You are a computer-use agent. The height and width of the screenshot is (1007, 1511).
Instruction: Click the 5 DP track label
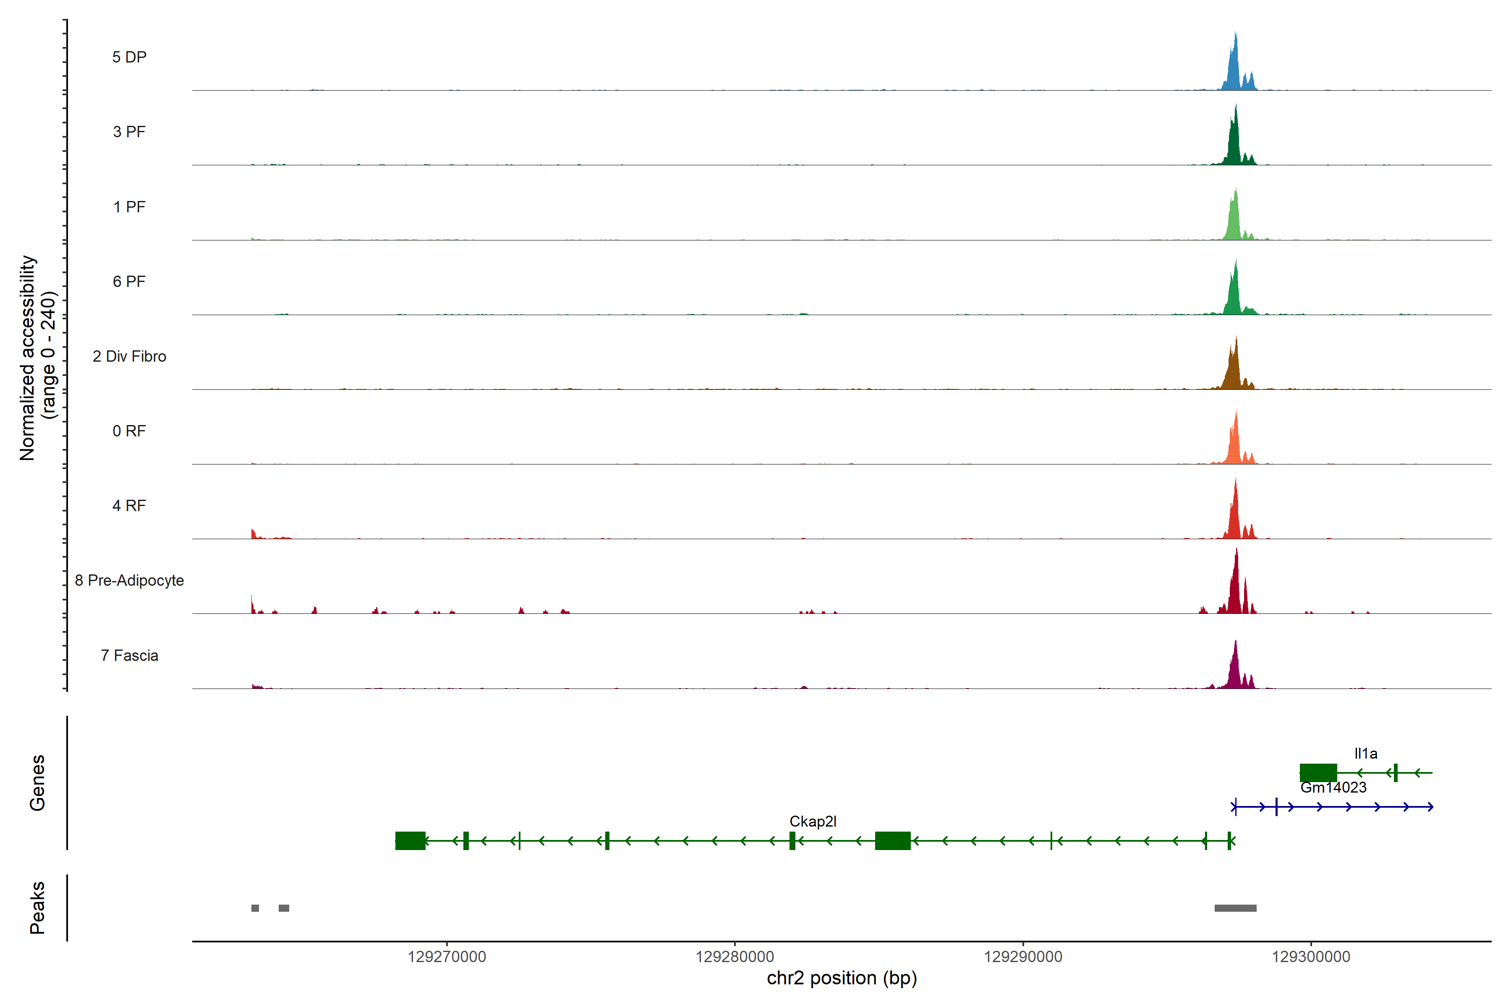129,57
